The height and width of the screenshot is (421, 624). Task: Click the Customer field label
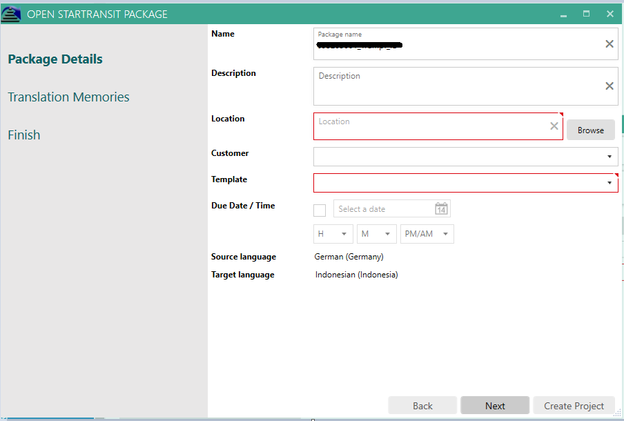point(230,153)
